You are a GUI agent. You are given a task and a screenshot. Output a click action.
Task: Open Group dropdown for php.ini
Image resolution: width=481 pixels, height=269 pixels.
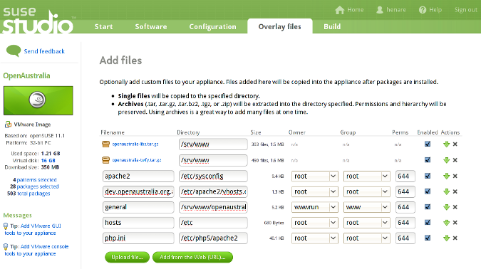tap(366, 238)
